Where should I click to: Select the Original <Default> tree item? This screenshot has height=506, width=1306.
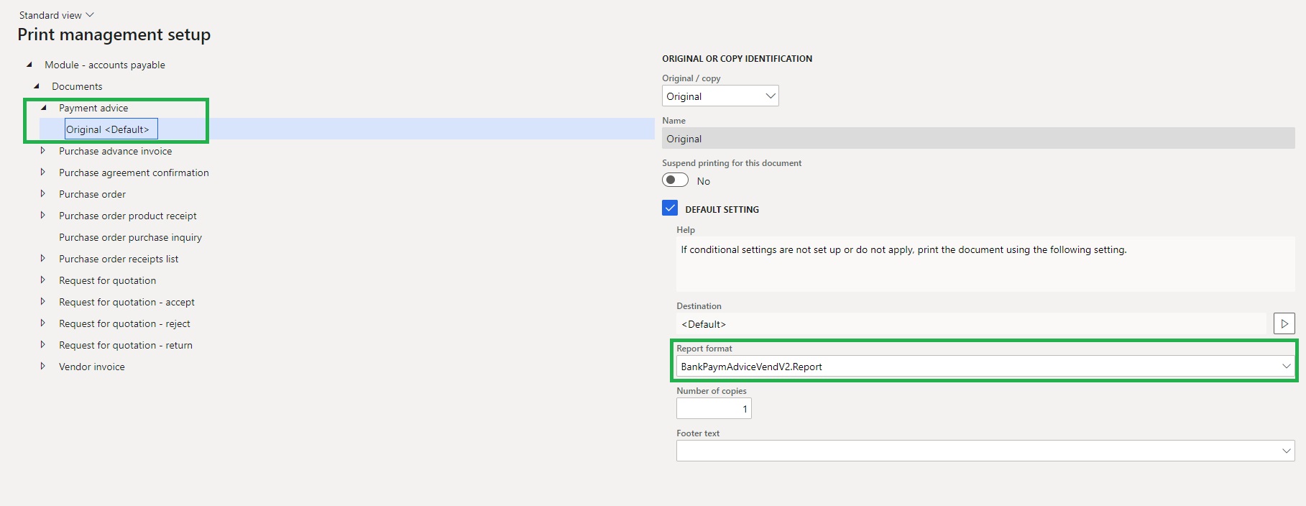click(x=108, y=129)
